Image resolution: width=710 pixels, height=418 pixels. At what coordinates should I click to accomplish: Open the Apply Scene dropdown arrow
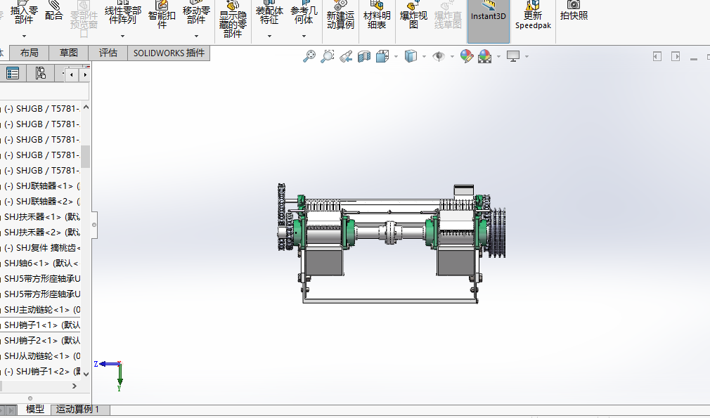tap(498, 56)
